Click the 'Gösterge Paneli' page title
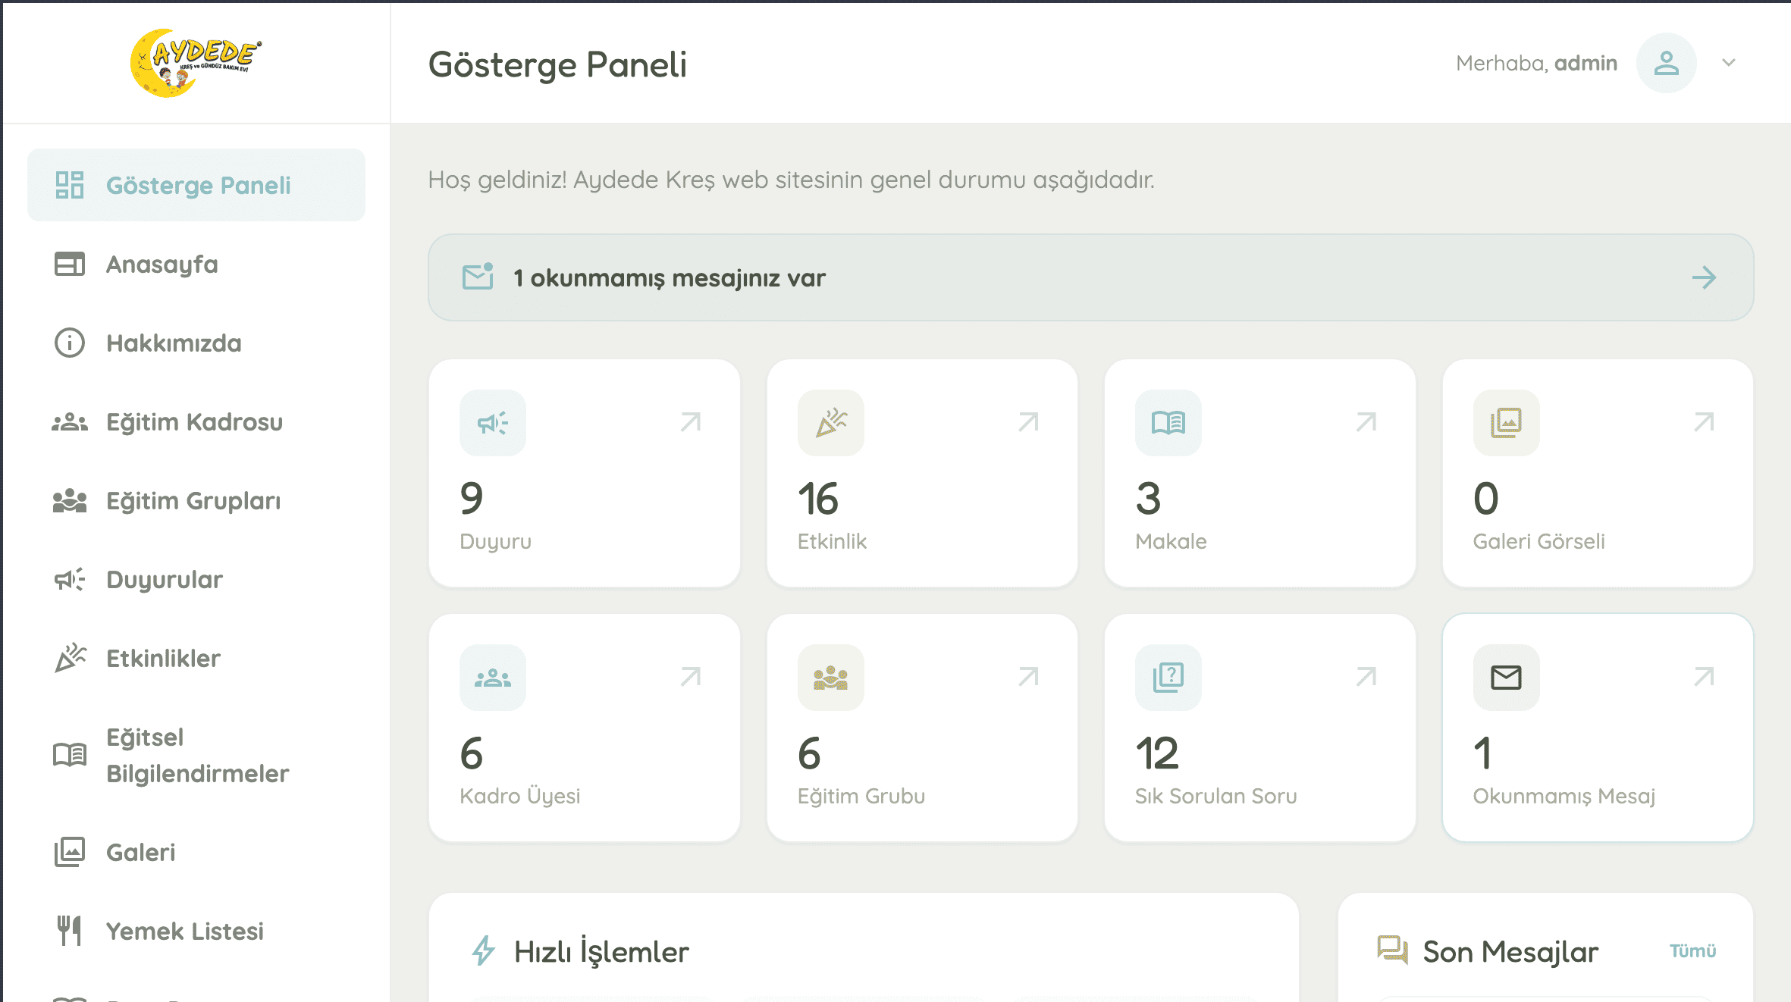This screenshot has width=1791, height=1002. click(x=558, y=65)
